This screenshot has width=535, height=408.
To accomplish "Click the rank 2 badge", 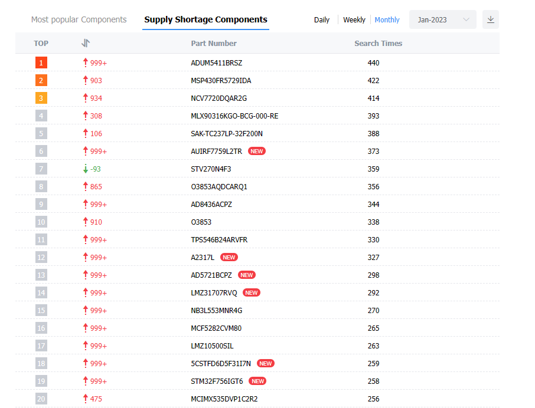I will point(41,80).
